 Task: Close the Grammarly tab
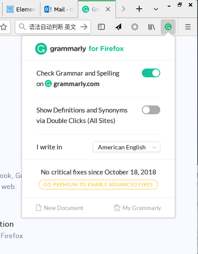tap(108, 9)
